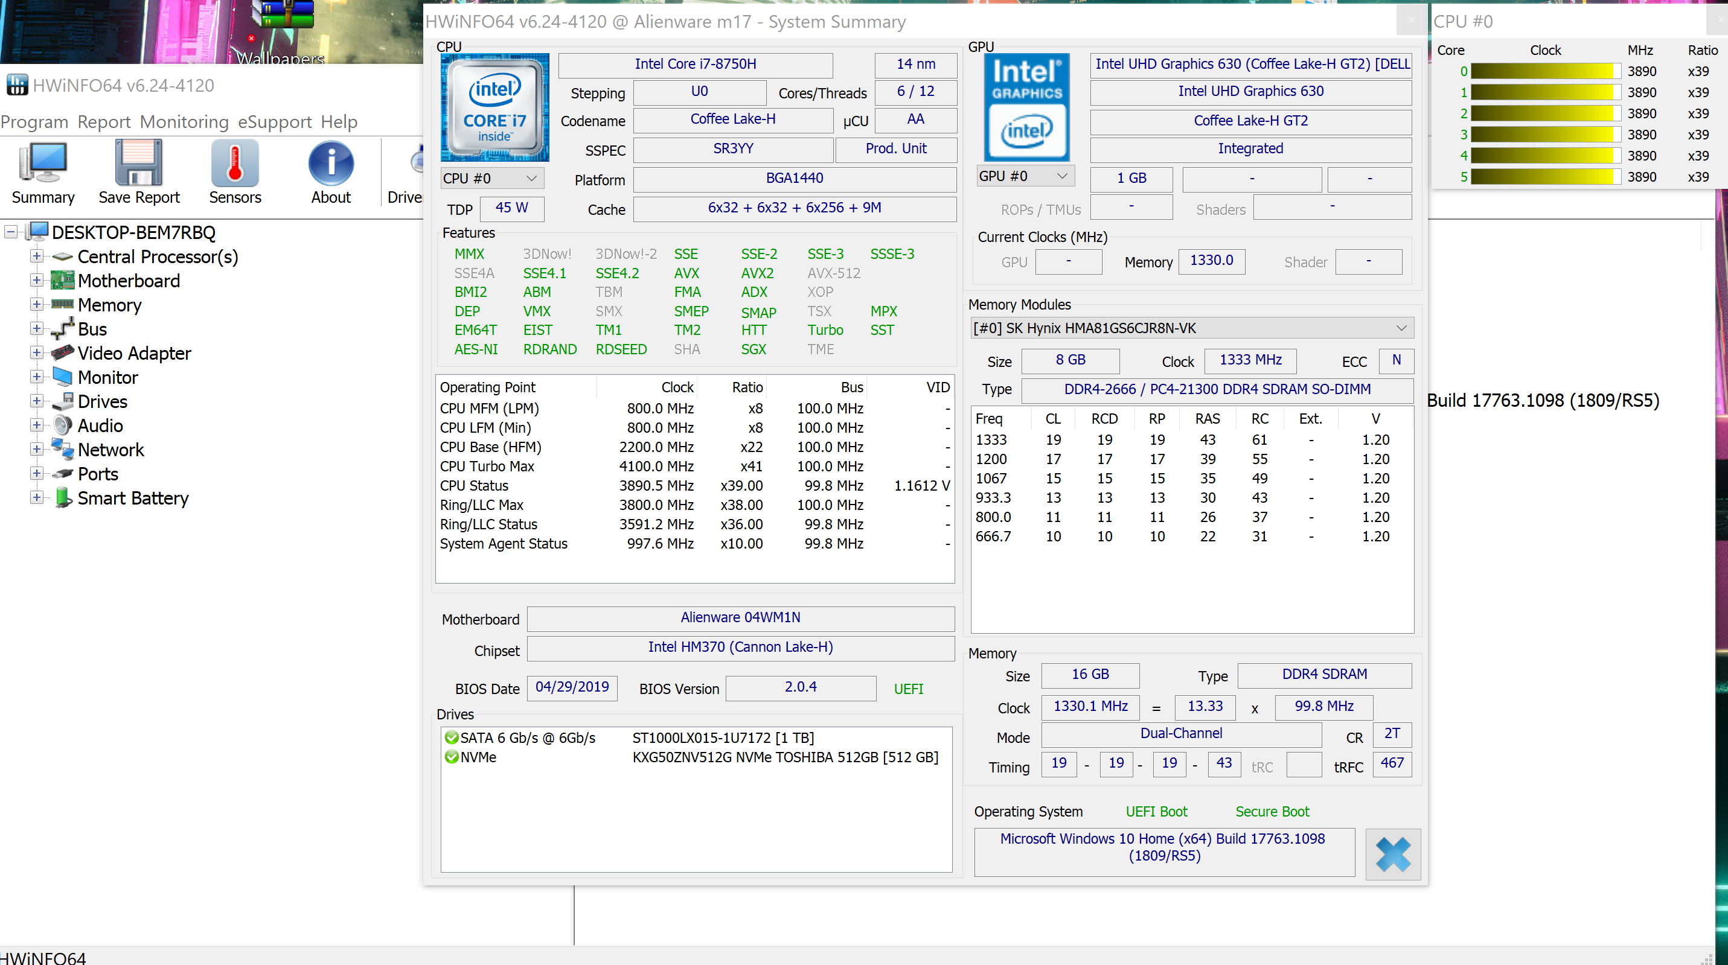1728x965 pixels.
Task: Open the Program menu
Action: (34, 122)
